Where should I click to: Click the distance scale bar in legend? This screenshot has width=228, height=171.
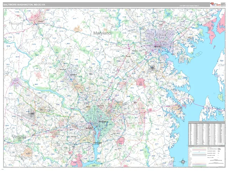(x=216, y=160)
